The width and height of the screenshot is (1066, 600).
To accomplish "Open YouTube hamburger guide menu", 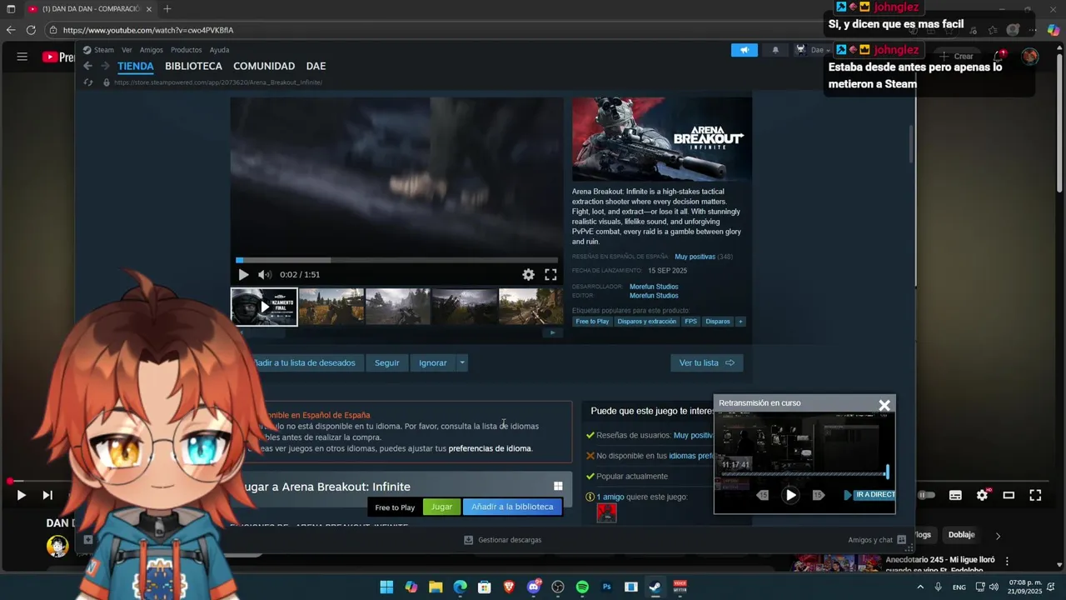I will 22,57.
